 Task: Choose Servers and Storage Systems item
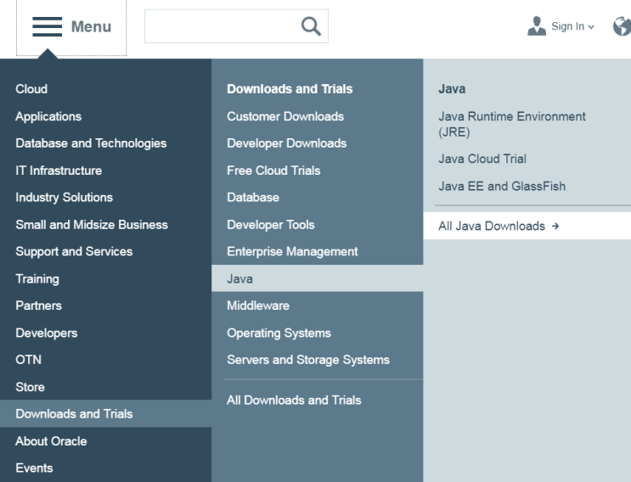307,360
